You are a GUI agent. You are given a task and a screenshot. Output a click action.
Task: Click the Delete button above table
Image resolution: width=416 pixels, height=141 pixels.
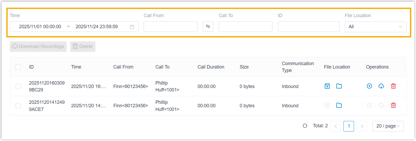(x=83, y=47)
